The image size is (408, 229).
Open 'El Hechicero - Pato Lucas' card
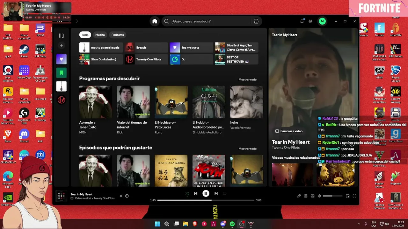tap(171, 110)
